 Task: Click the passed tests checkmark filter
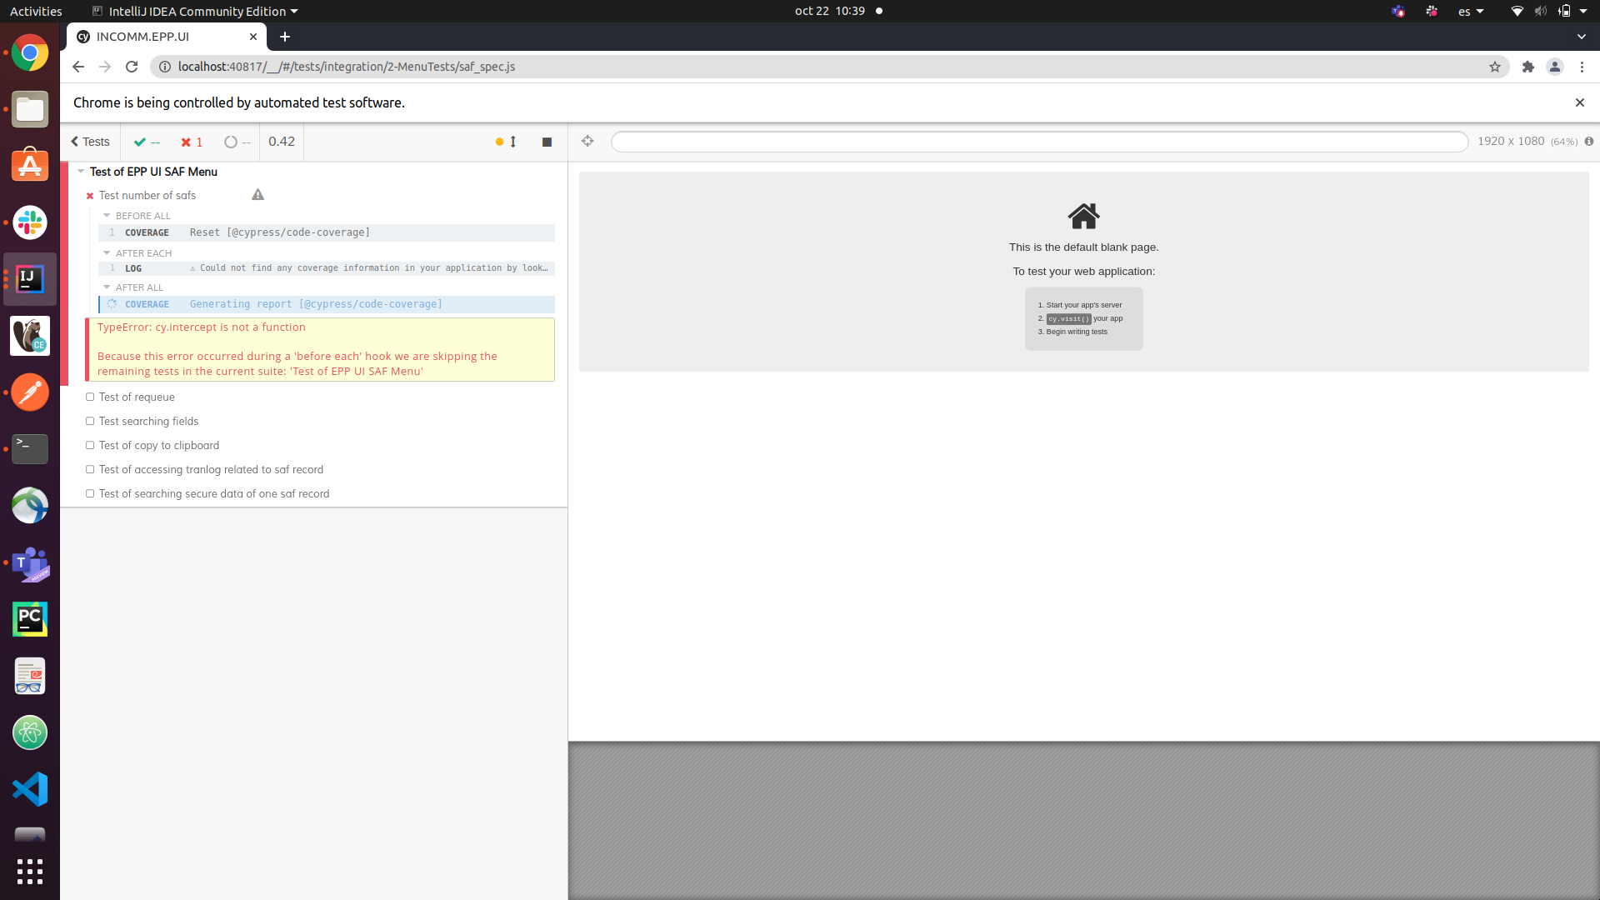142,142
